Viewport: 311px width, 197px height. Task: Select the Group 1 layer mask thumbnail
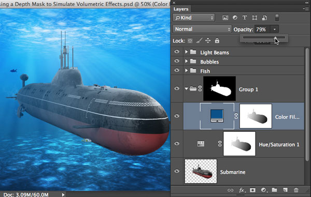(220, 88)
